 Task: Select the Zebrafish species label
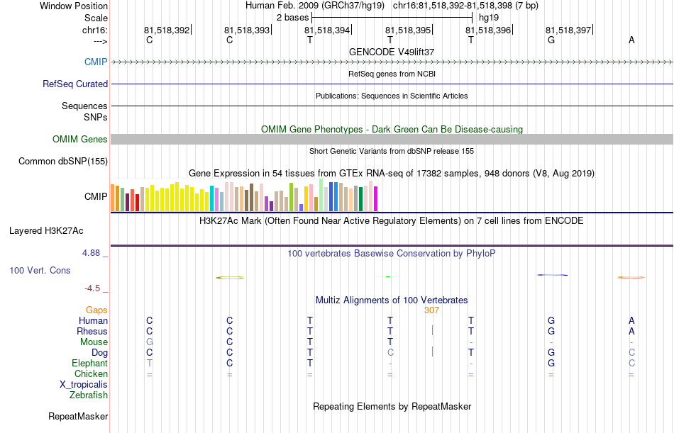[x=89, y=395]
